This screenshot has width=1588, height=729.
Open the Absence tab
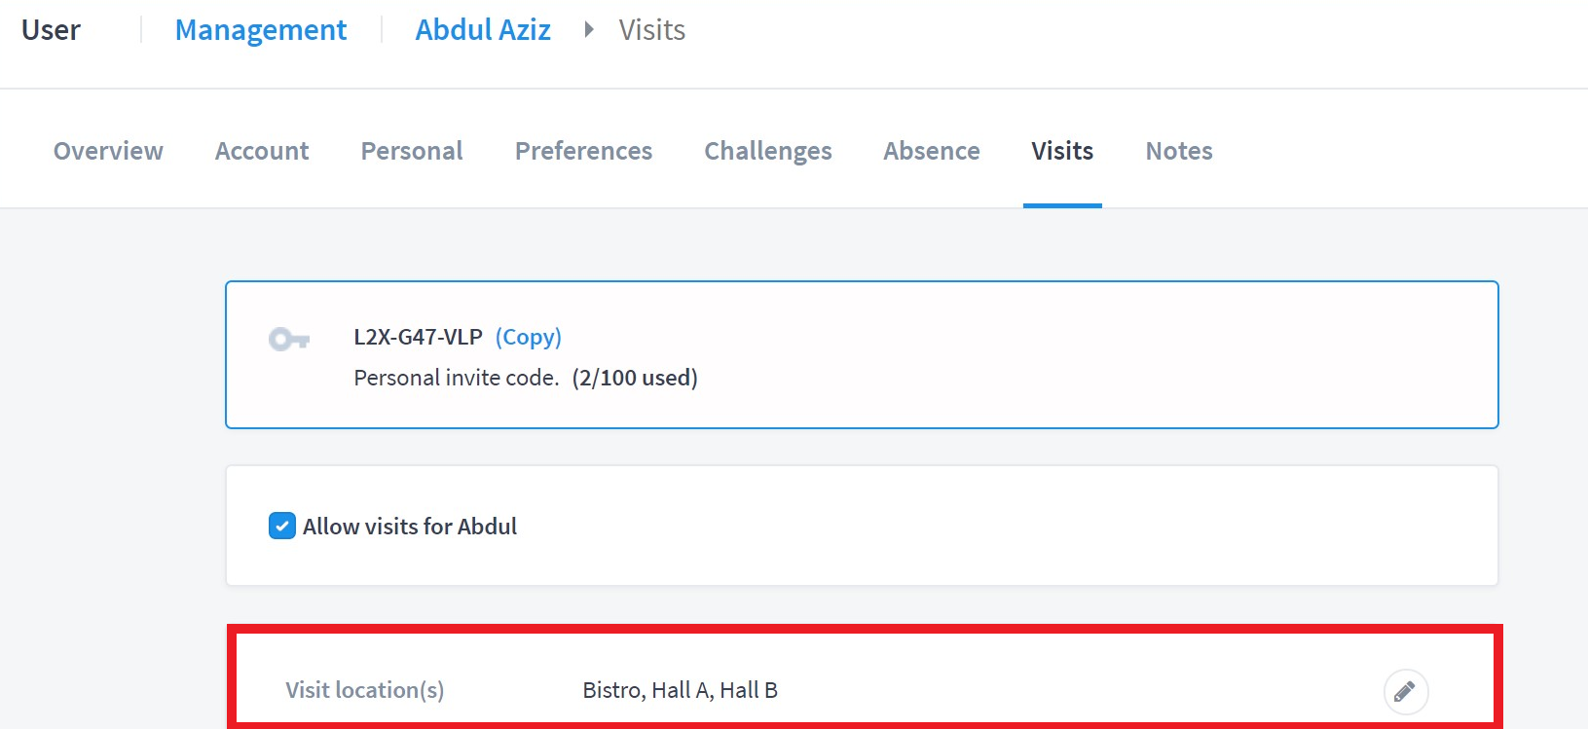[x=932, y=151]
